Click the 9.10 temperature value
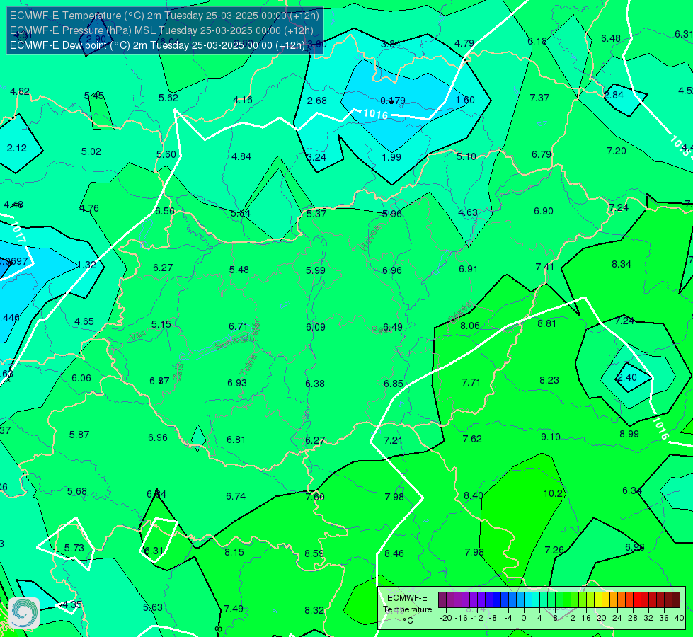Screen dimensions: 693x637 tap(551, 437)
